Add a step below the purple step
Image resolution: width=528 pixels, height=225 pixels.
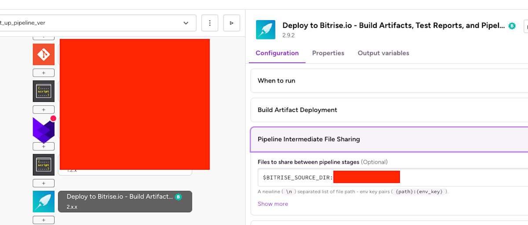click(44, 146)
